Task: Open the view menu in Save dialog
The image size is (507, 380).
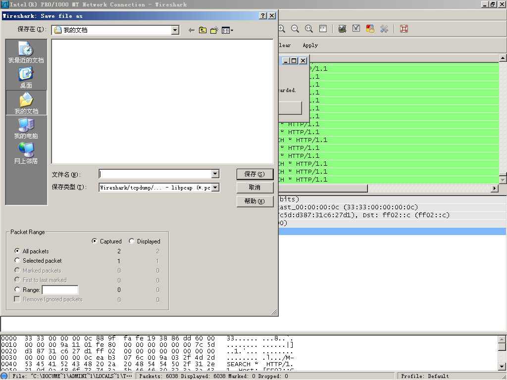Action: 227,30
